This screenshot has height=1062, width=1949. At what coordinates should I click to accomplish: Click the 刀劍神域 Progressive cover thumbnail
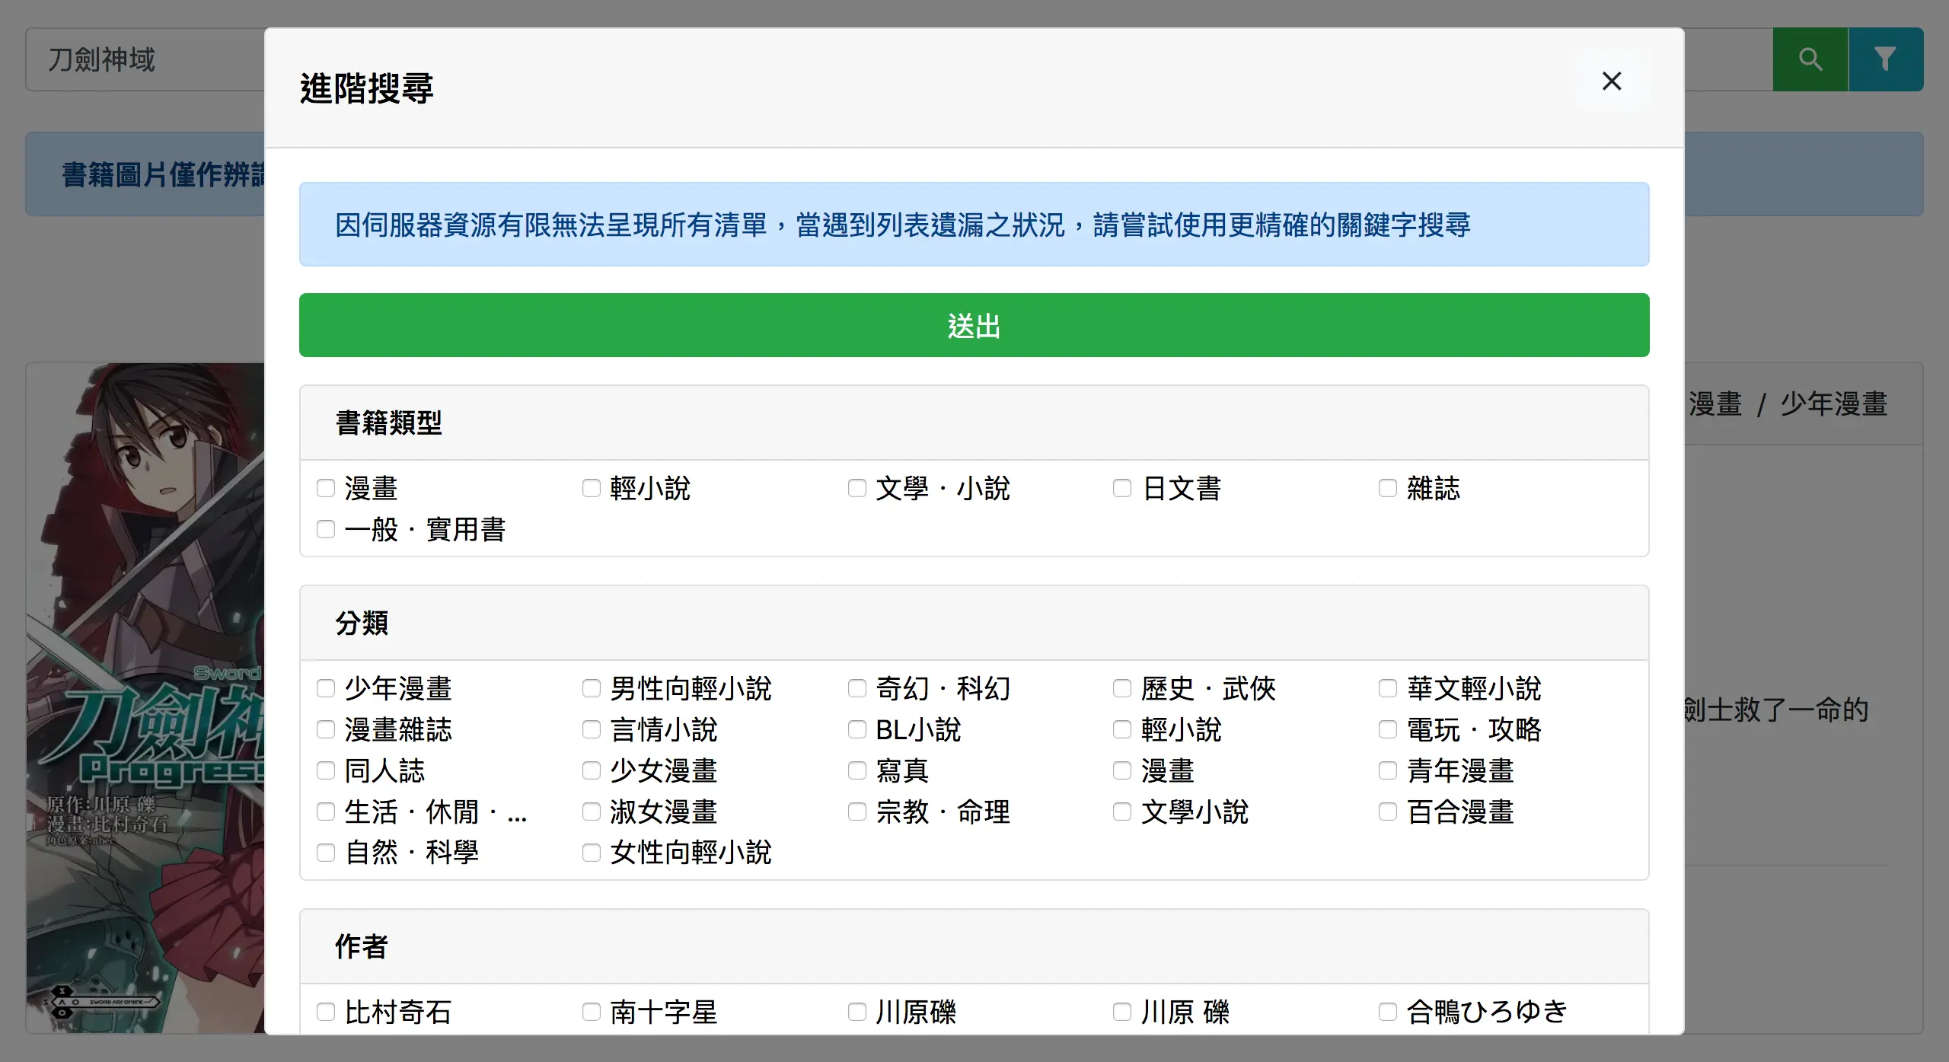coord(145,697)
